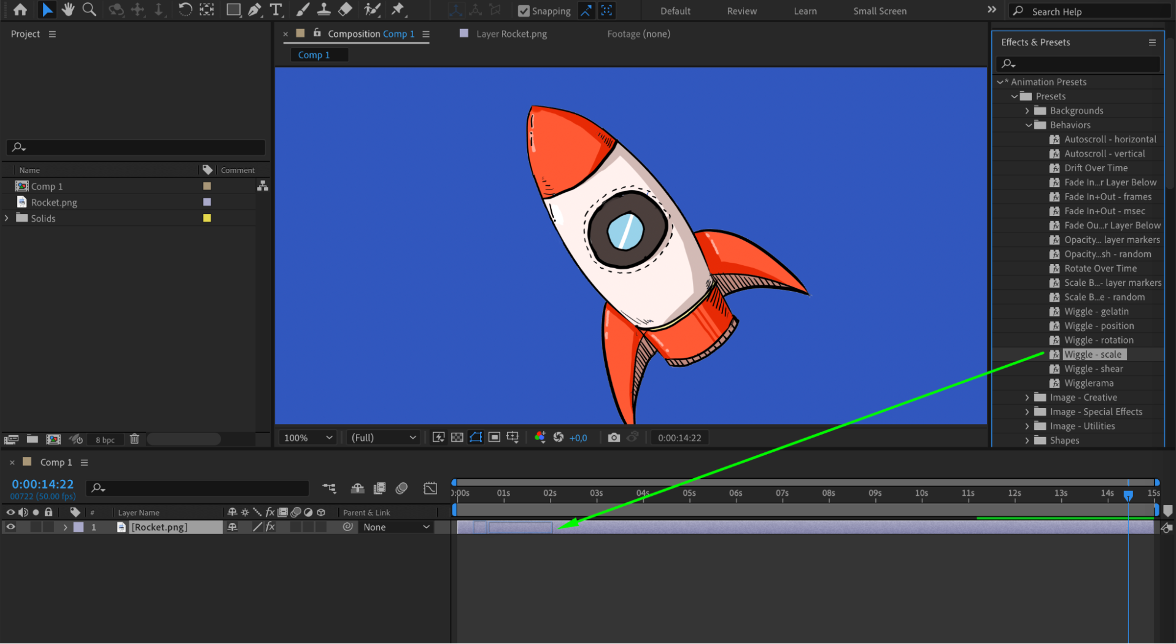Select the Wiggle - position preset

[1098, 326]
